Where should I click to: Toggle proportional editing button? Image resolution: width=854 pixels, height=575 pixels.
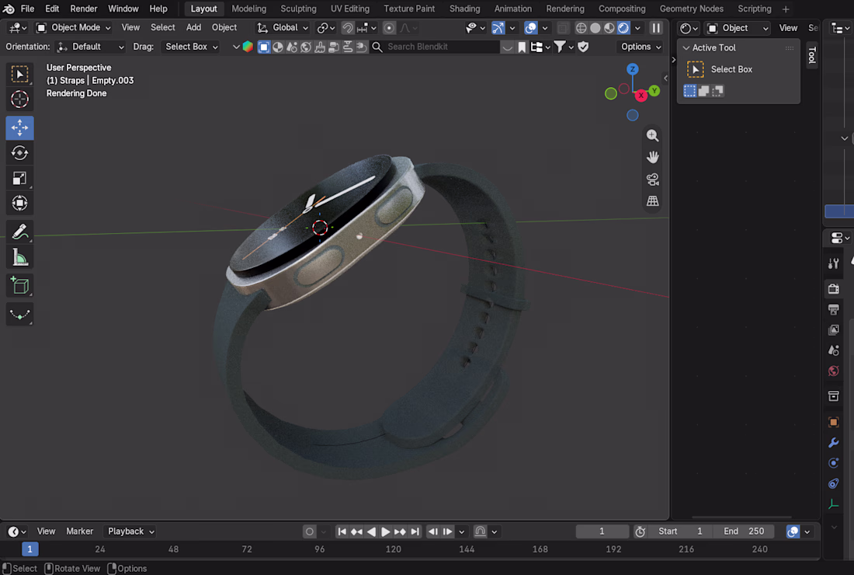pyautogui.click(x=389, y=28)
